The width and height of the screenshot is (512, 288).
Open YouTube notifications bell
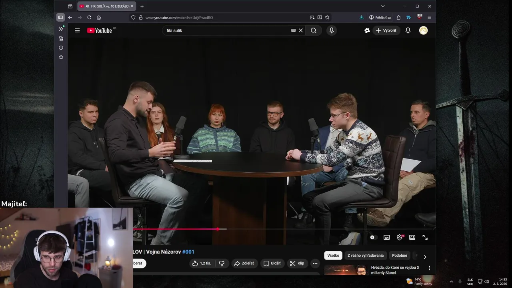408,30
